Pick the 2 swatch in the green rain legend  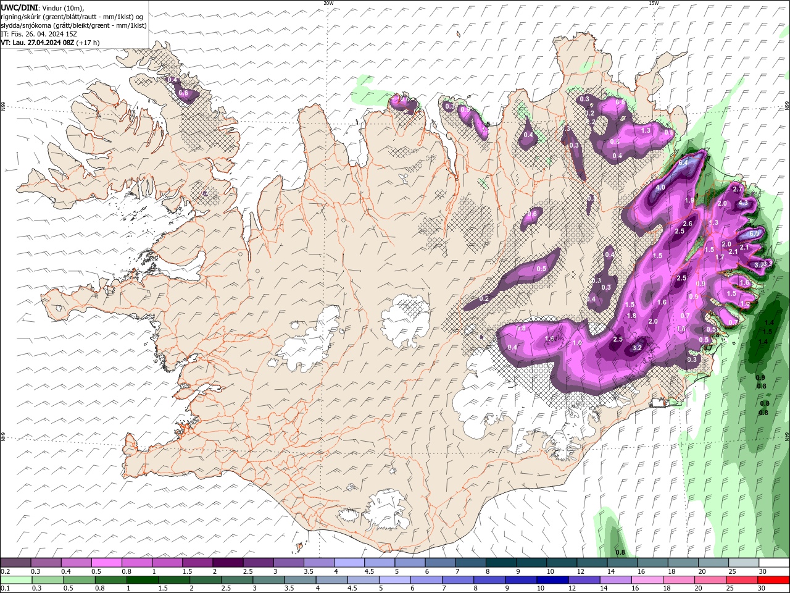click(x=205, y=580)
